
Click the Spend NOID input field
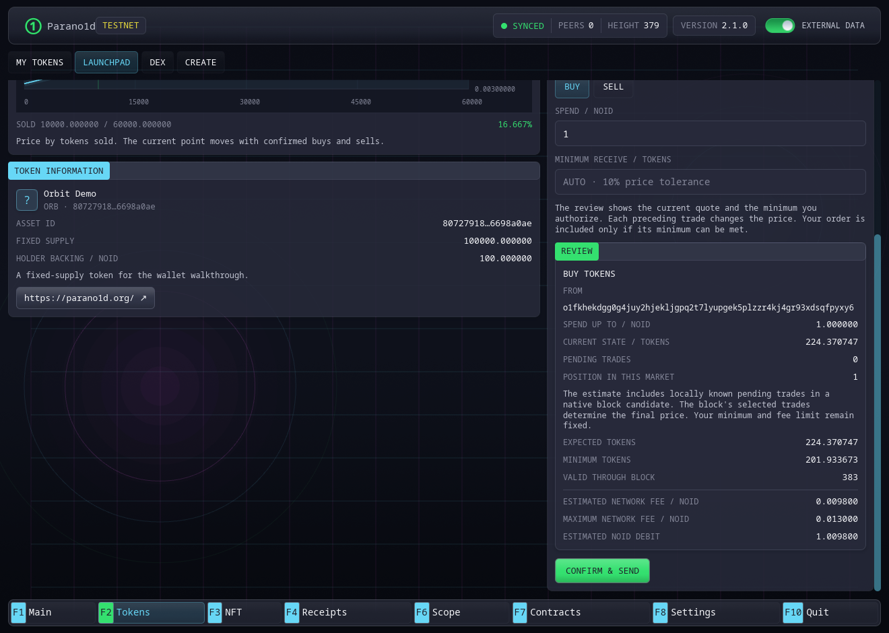point(710,133)
